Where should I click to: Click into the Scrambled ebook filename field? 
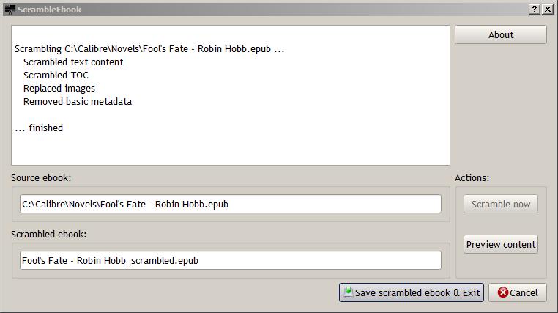click(231, 260)
